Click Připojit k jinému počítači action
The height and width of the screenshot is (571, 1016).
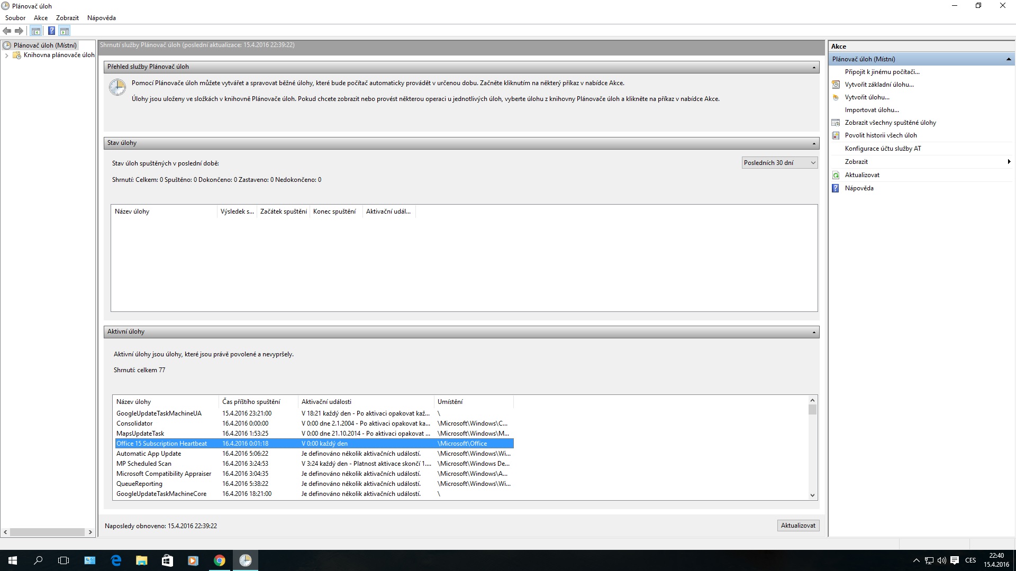pos(882,72)
